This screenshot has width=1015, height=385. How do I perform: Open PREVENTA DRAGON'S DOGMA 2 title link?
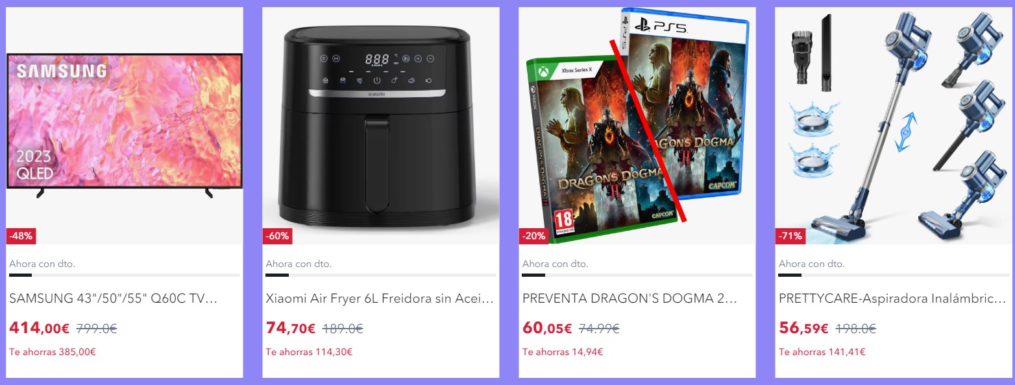point(630,299)
